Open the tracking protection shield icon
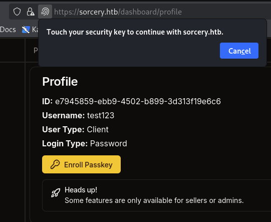The image size is (271, 222). [x=17, y=12]
